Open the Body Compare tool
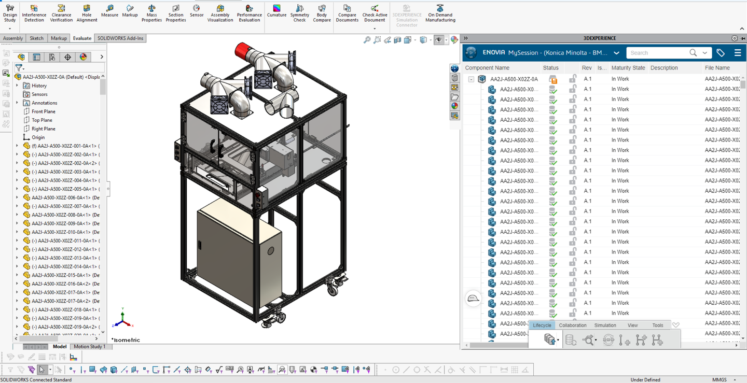Image resolution: width=747 pixels, height=383 pixels. (x=322, y=13)
